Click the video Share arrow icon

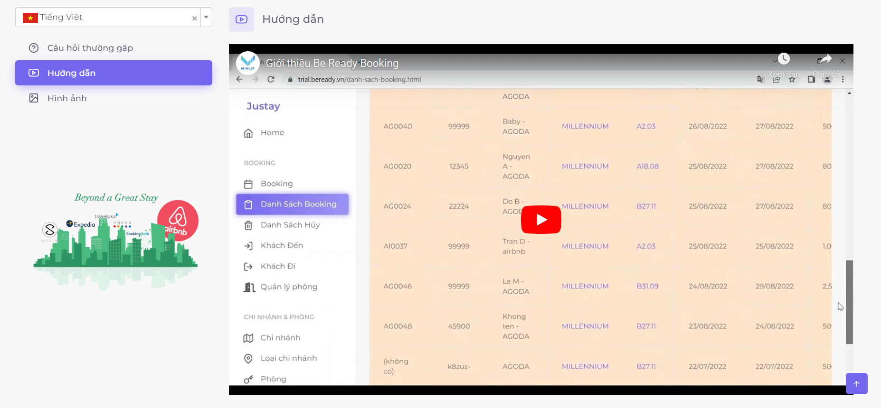pyautogui.click(x=826, y=59)
